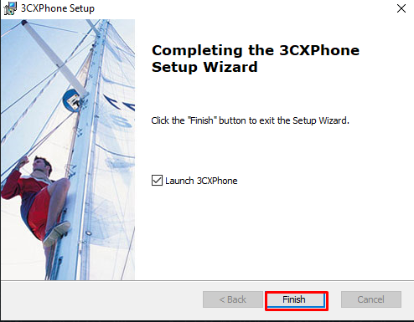Click the sailor's shoe on the mast
414x322 pixels.
pyautogui.click(x=57, y=232)
